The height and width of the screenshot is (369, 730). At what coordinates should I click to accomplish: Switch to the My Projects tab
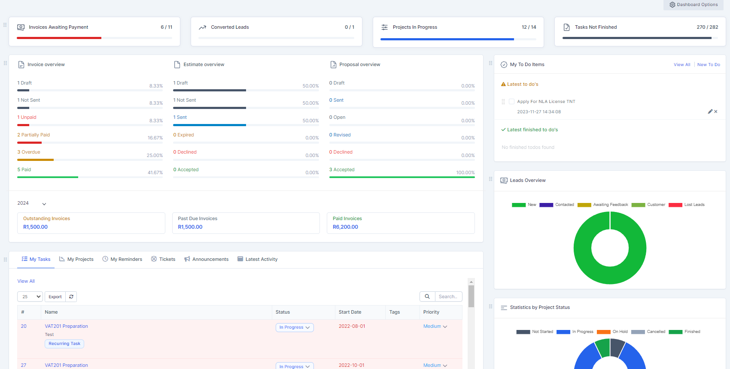tap(76, 259)
